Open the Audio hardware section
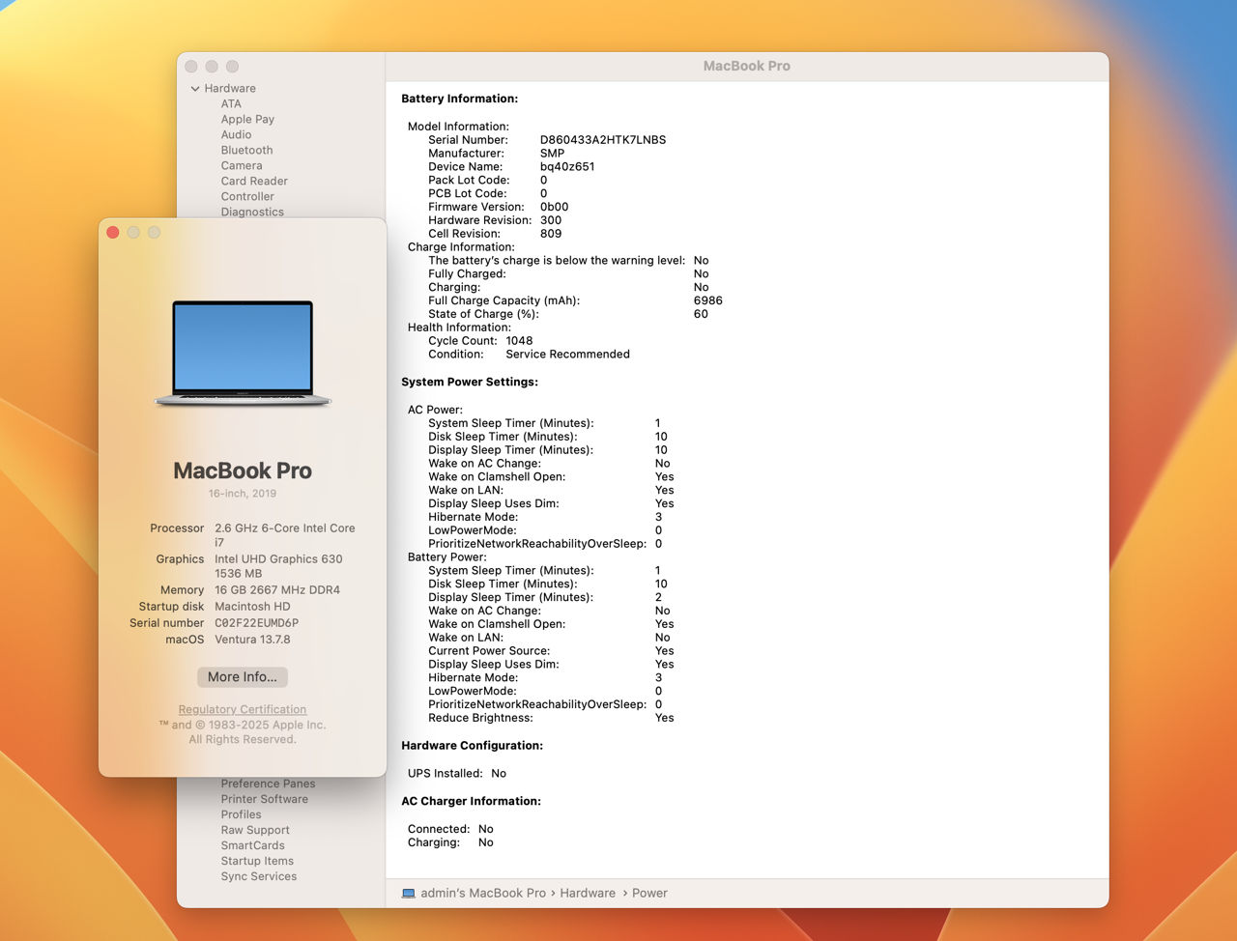 point(236,135)
